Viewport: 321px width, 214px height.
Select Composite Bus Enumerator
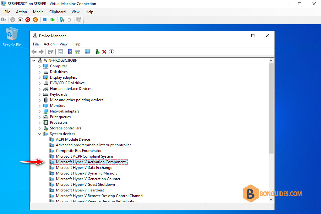[79, 151]
